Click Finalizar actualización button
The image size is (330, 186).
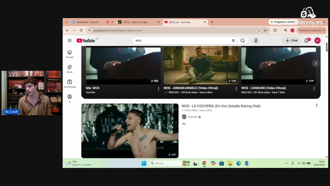312,30
